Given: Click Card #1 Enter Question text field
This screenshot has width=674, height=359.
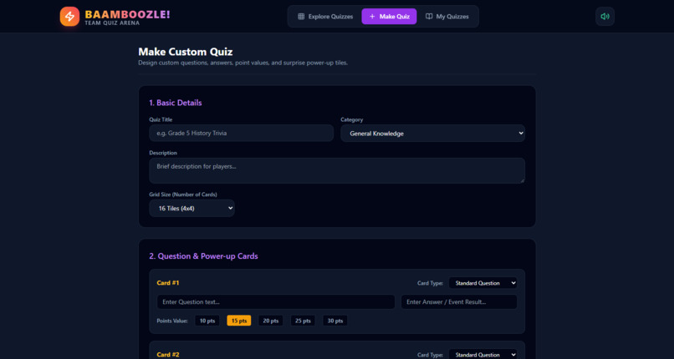Looking at the screenshot, I should (275, 302).
